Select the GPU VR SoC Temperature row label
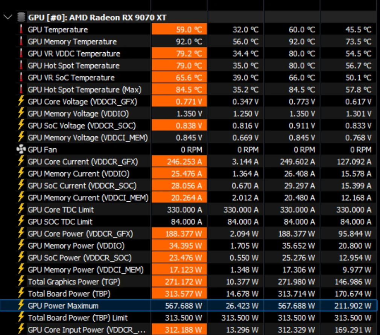The image size is (380, 335). [71, 78]
